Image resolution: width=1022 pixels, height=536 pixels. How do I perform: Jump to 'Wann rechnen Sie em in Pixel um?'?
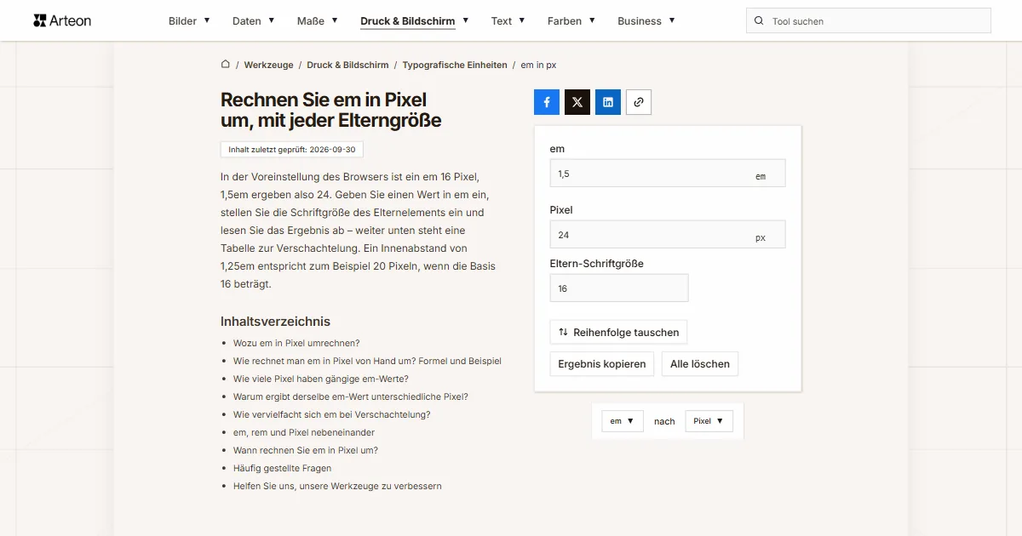point(306,451)
